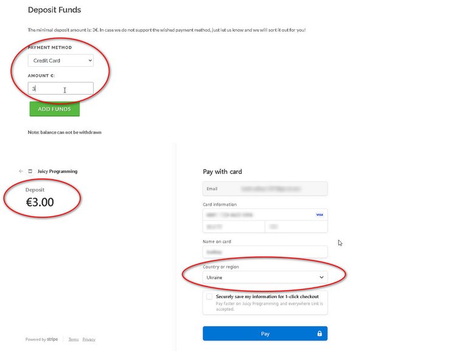Open the Privacy link

[x=89, y=339]
